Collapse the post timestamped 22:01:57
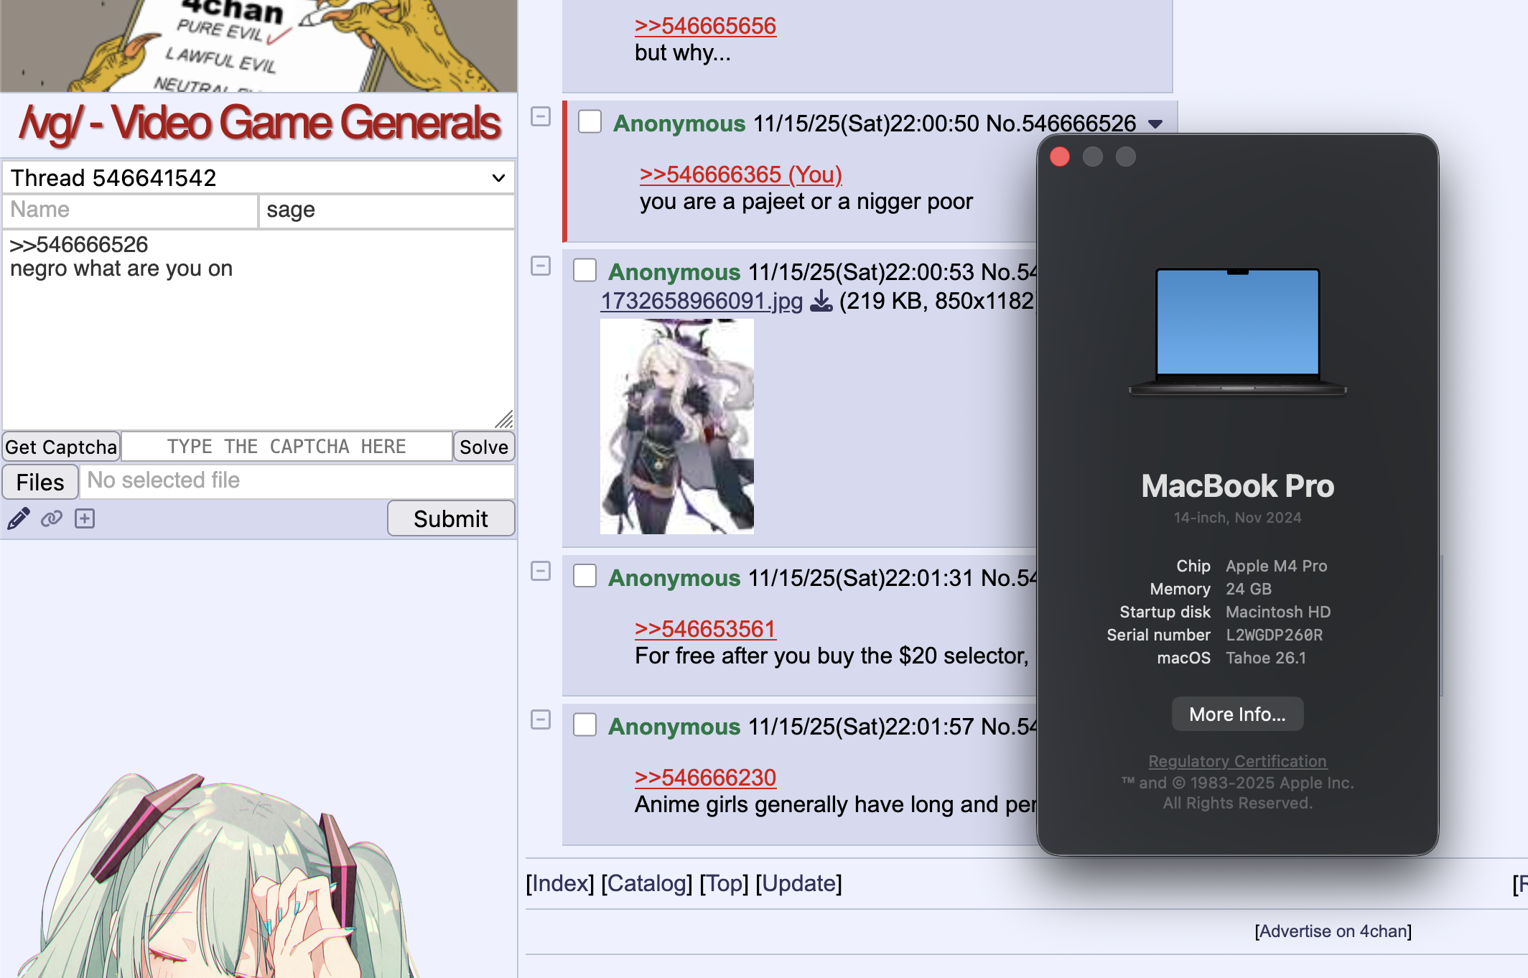Screen dimensions: 1528x978 (x=541, y=720)
